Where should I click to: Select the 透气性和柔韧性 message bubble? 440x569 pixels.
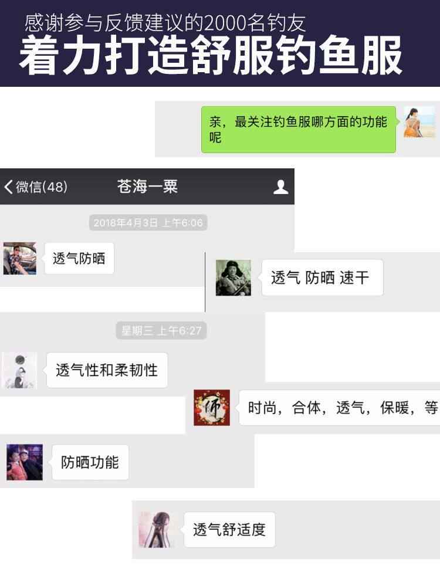click(x=107, y=370)
